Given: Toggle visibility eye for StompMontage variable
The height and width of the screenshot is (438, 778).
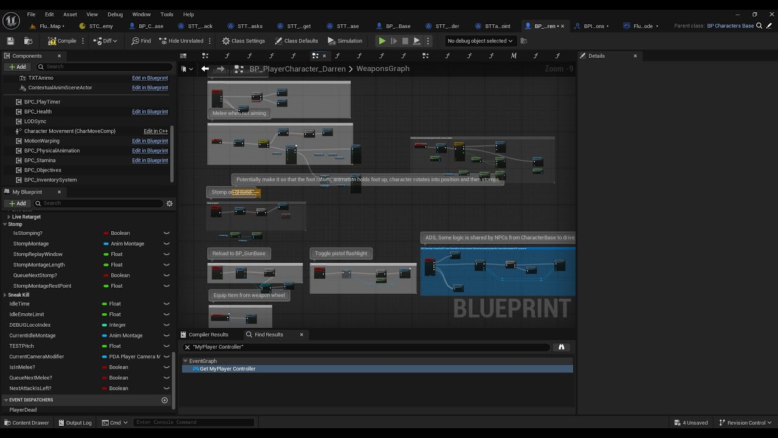Looking at the screenshot, I should pyautogui.click(x=167, y=243).
